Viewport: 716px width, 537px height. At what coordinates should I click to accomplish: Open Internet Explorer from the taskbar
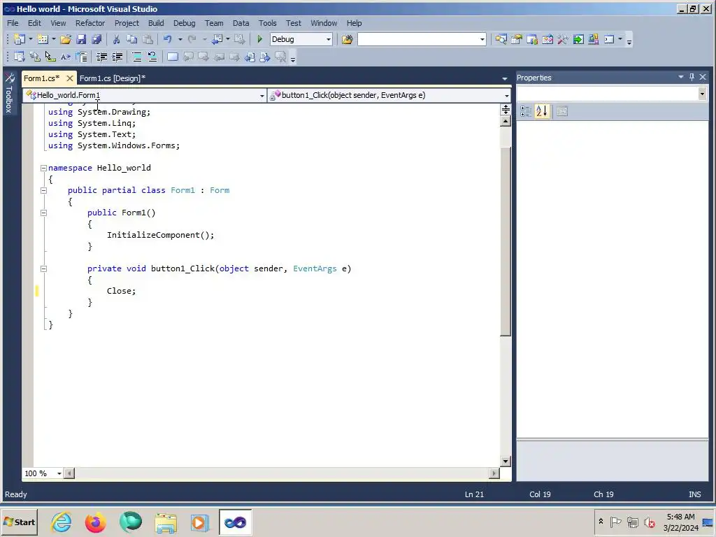click(62, 522)
